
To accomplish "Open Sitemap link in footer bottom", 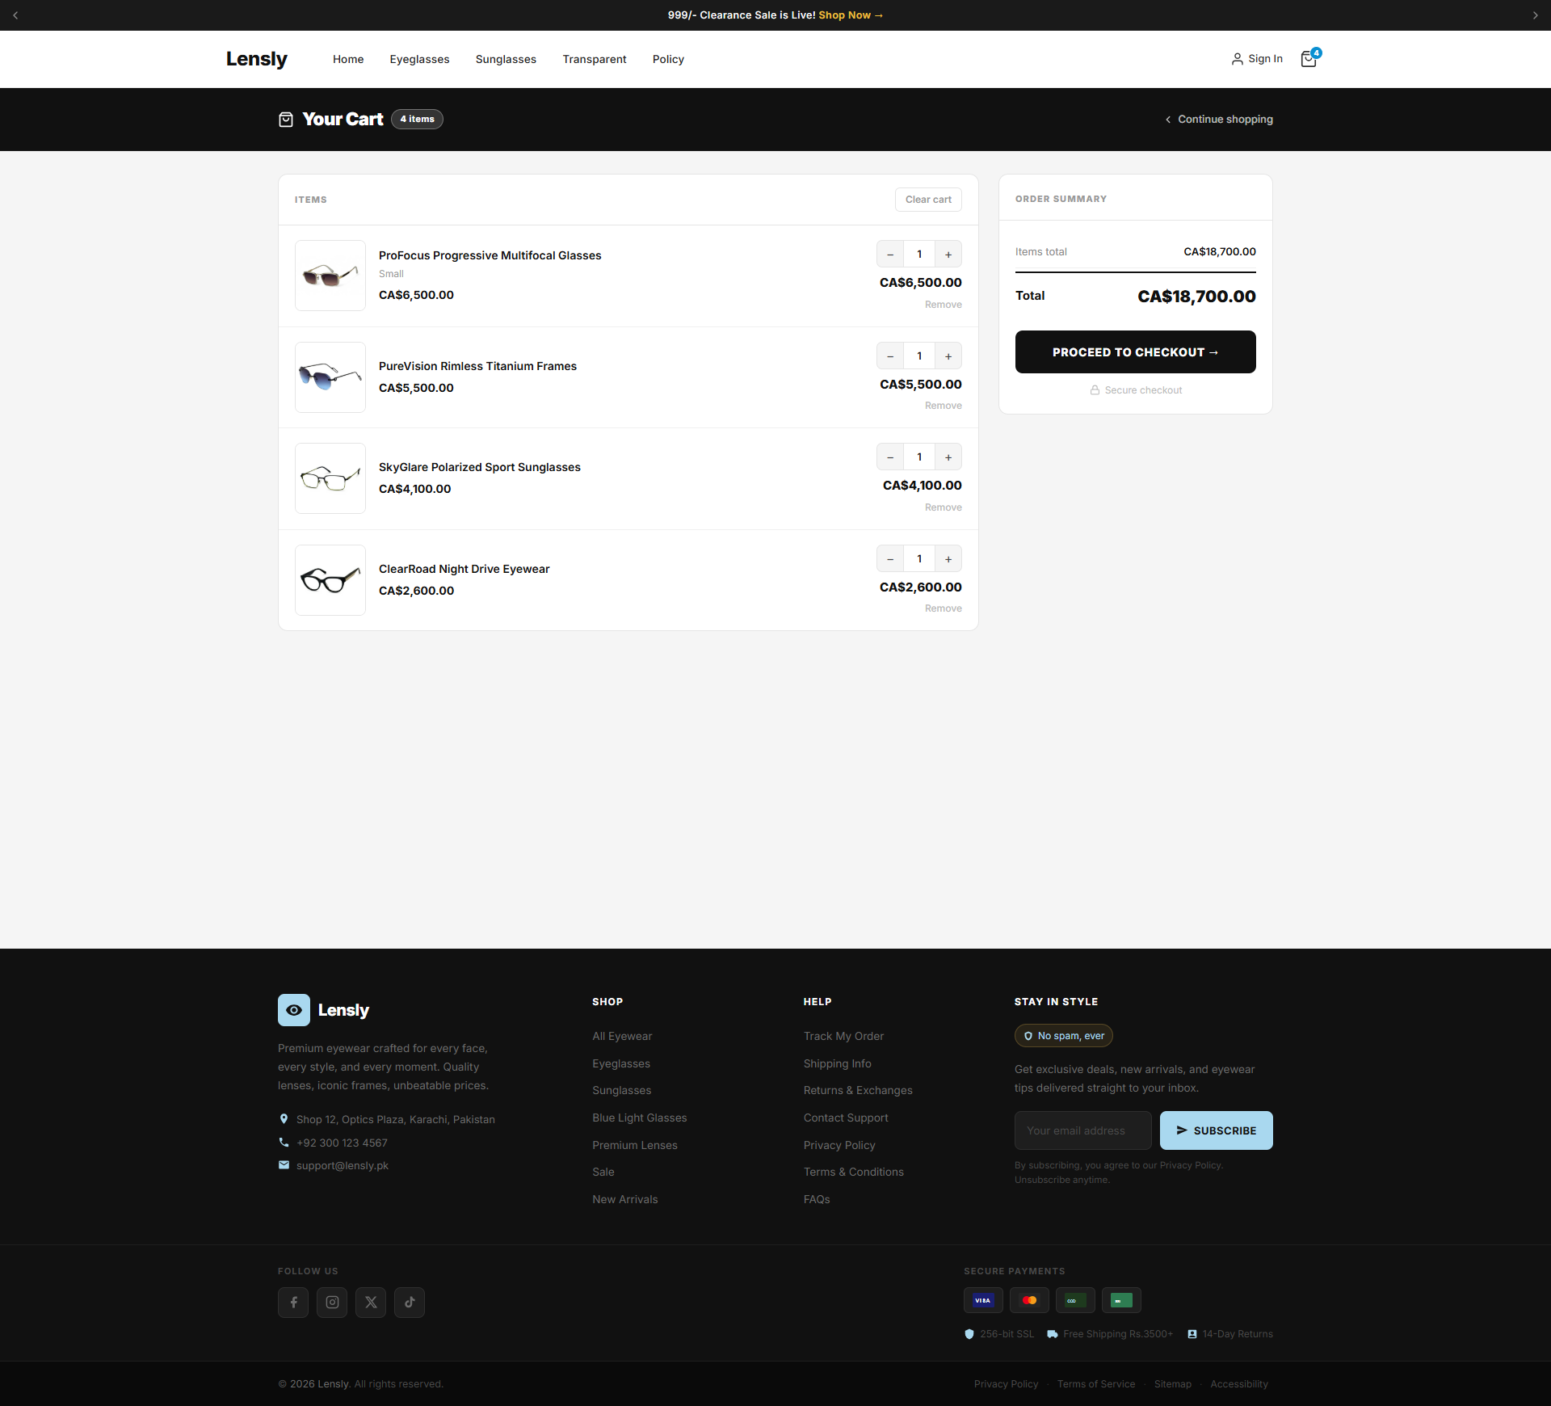I will click(x=1172, y=1384).
